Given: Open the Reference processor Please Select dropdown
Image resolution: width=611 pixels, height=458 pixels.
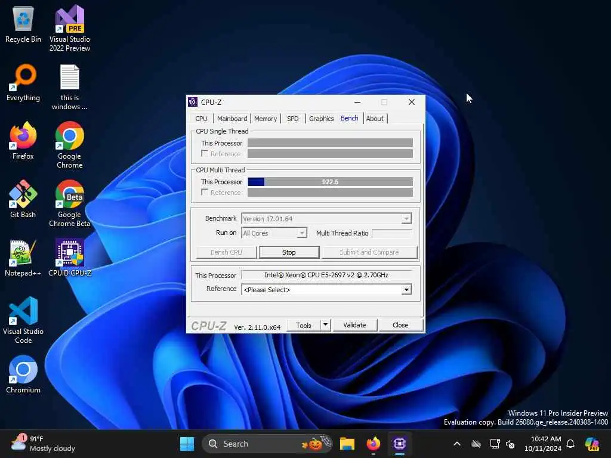Looking at the screenshot, I should tap(326, 289).
